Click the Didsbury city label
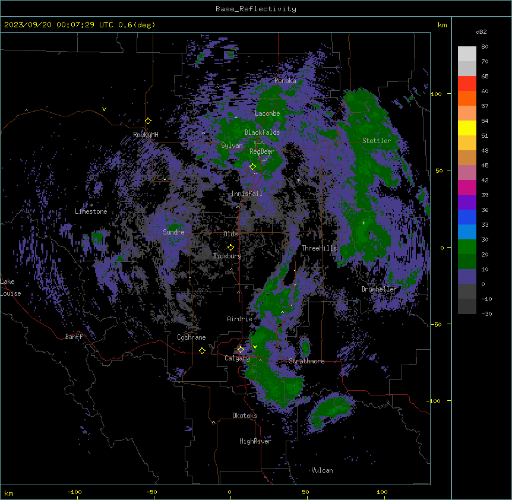 tap(227, 256)
